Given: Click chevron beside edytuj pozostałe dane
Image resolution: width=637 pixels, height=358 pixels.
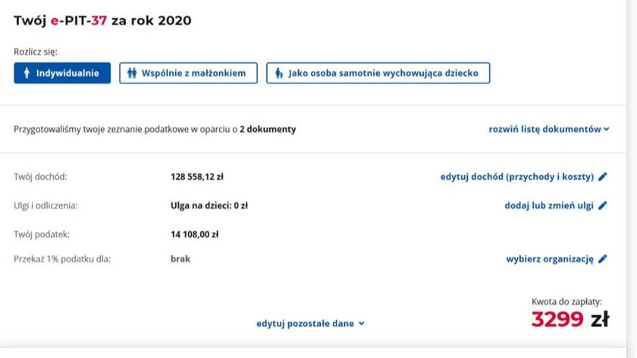Looking at the screenshot, I should [362, 324].
